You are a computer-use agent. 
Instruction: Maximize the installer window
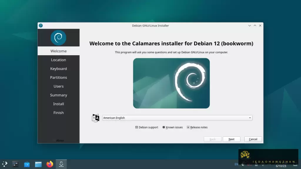(x=255, y=26)
